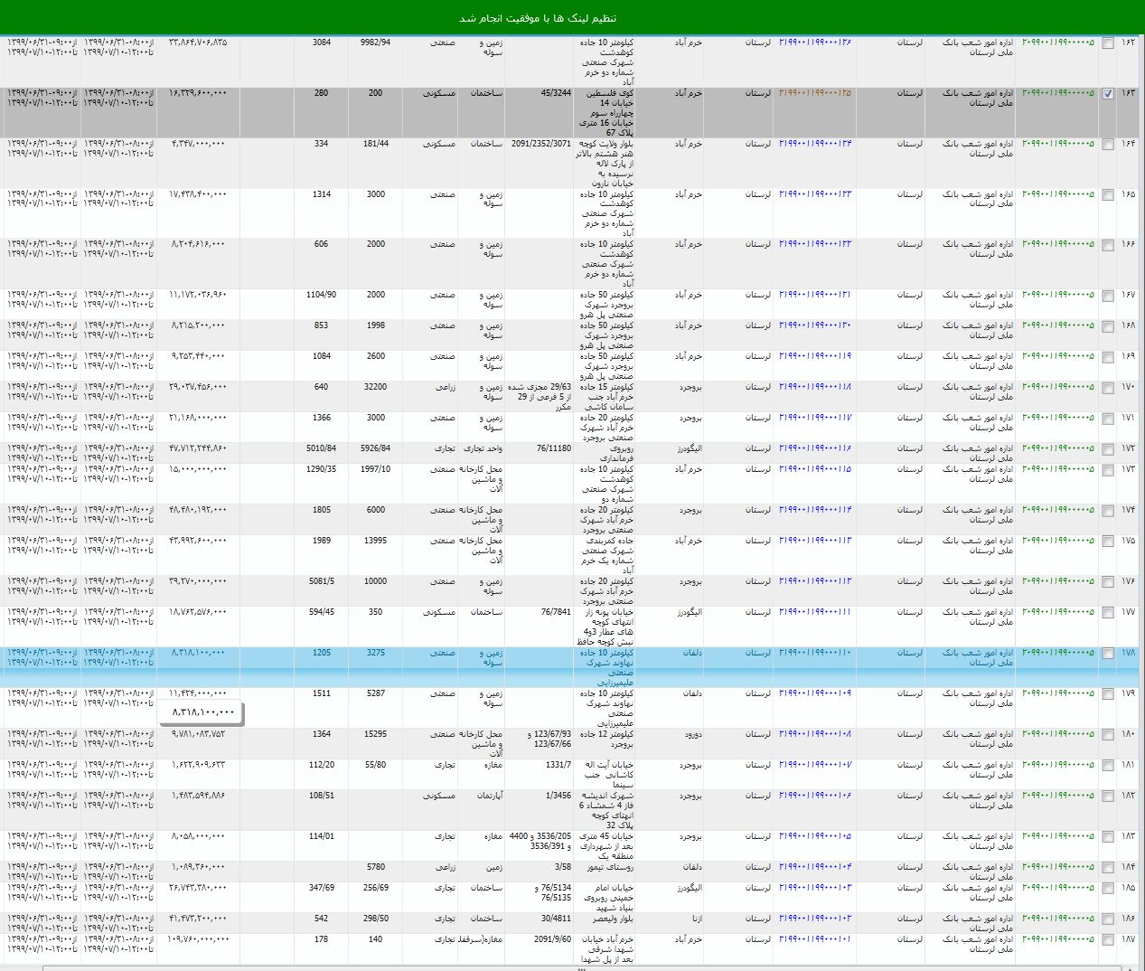The width and height of the screenshot is (1145, 971).
Task: Check the box in highlighted row 178
Action: click(x=1108, y=655)
